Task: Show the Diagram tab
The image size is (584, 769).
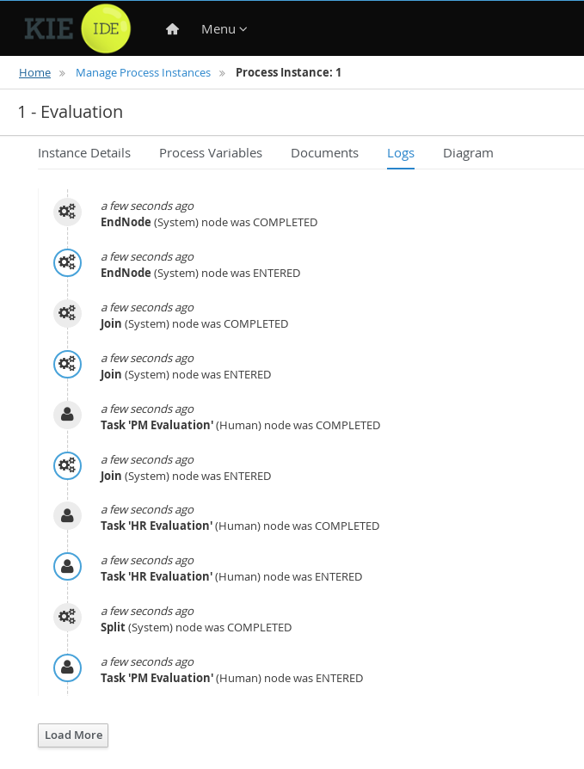Action: tap(468, 153)
